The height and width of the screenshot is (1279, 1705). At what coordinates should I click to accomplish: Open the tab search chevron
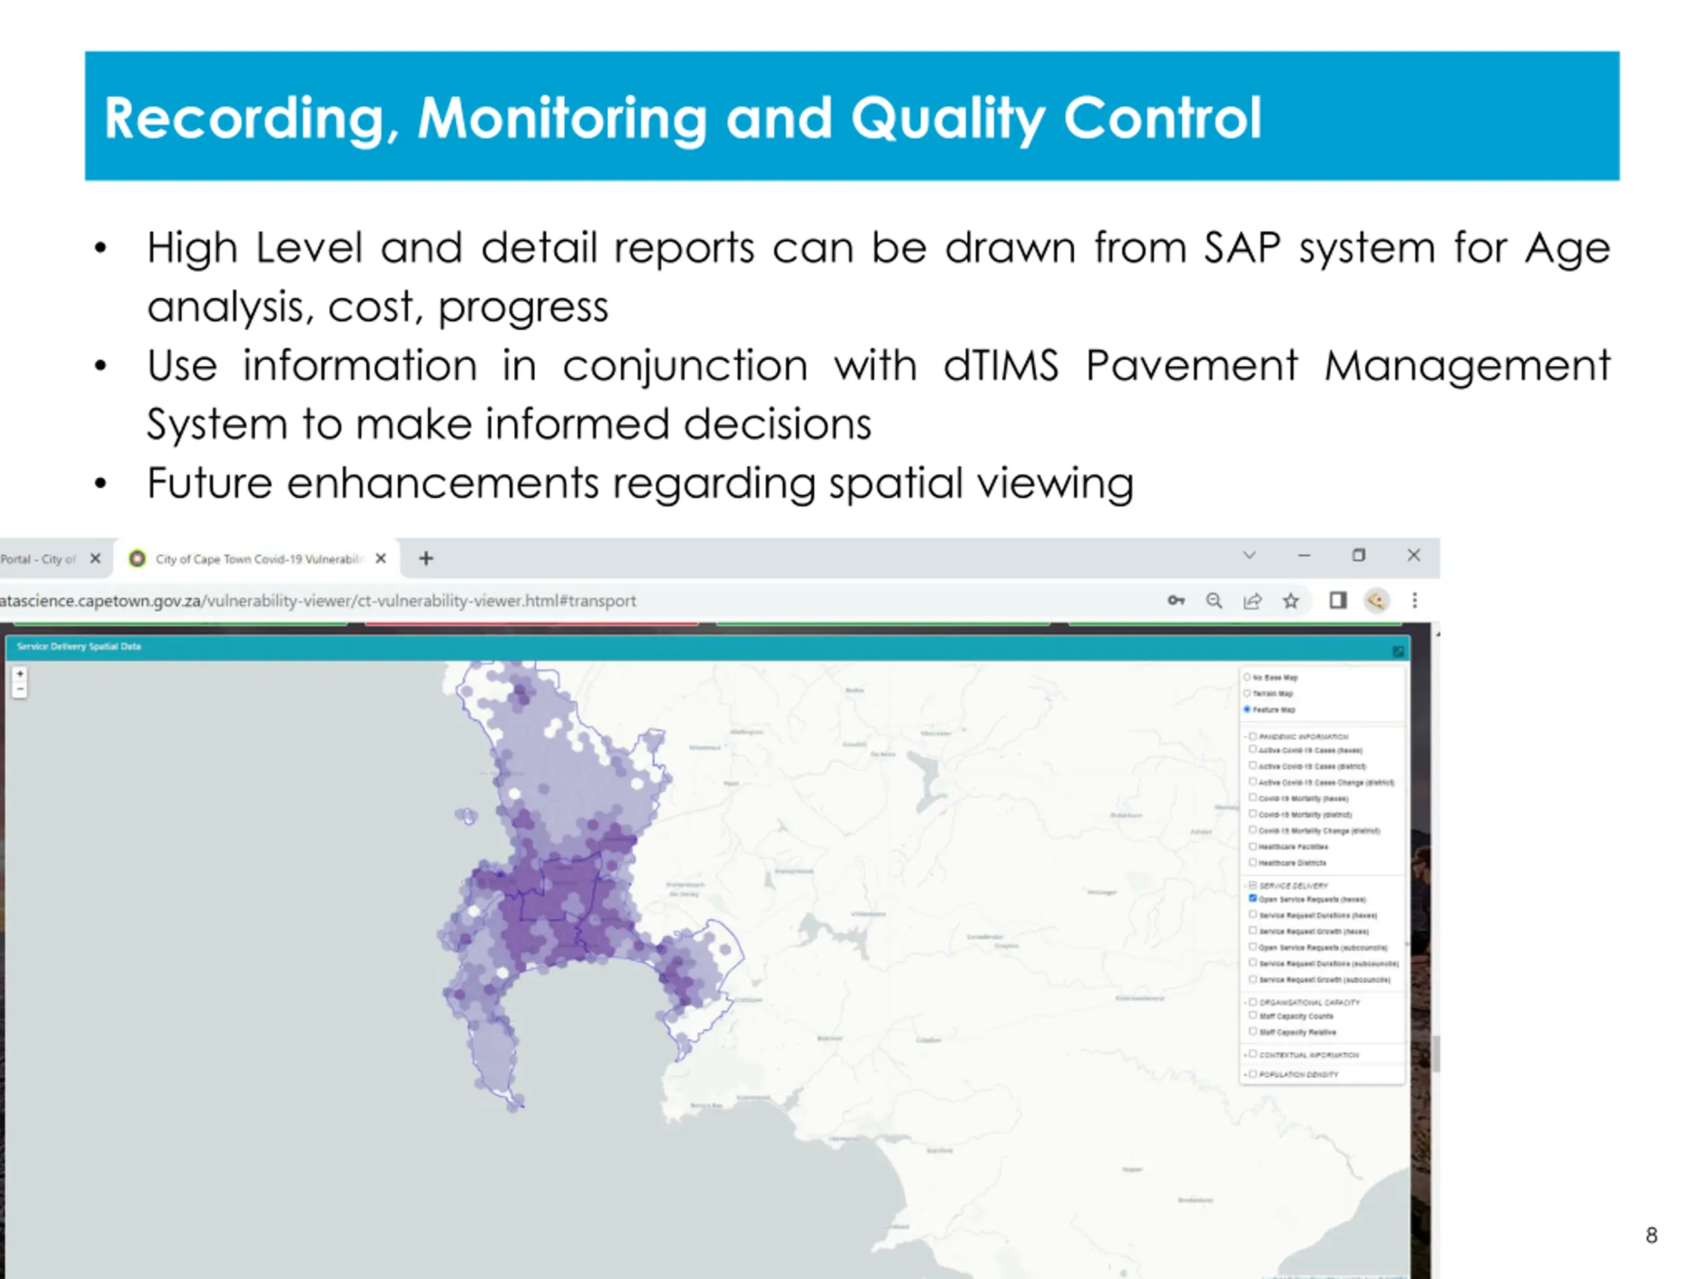(x=1249, y=555)
